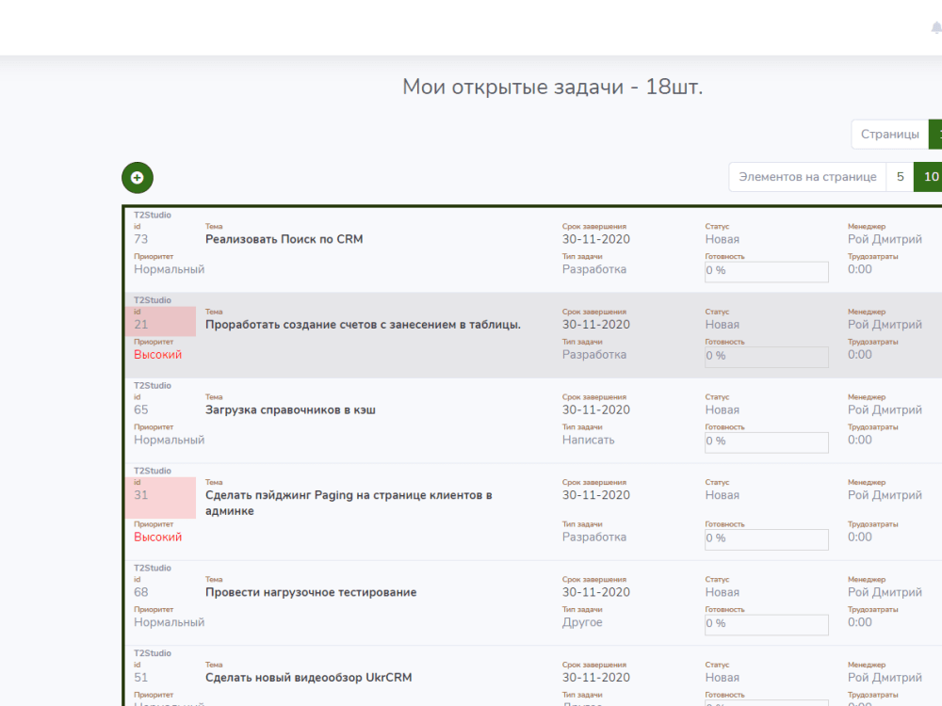This screenshot has height=706, width=942.
Task: Click deadline 30-11-2020 of task 31
Action: click(x=596, y=495)
